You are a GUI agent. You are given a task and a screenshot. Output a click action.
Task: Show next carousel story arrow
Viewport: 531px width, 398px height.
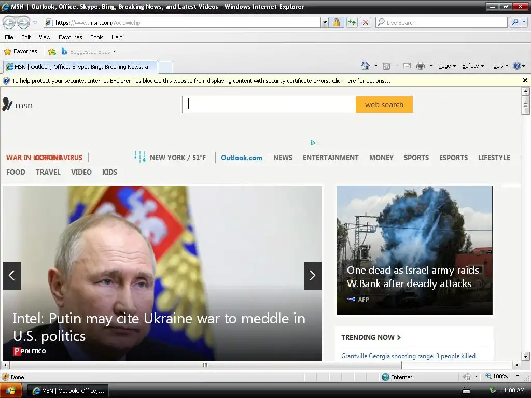313,276
